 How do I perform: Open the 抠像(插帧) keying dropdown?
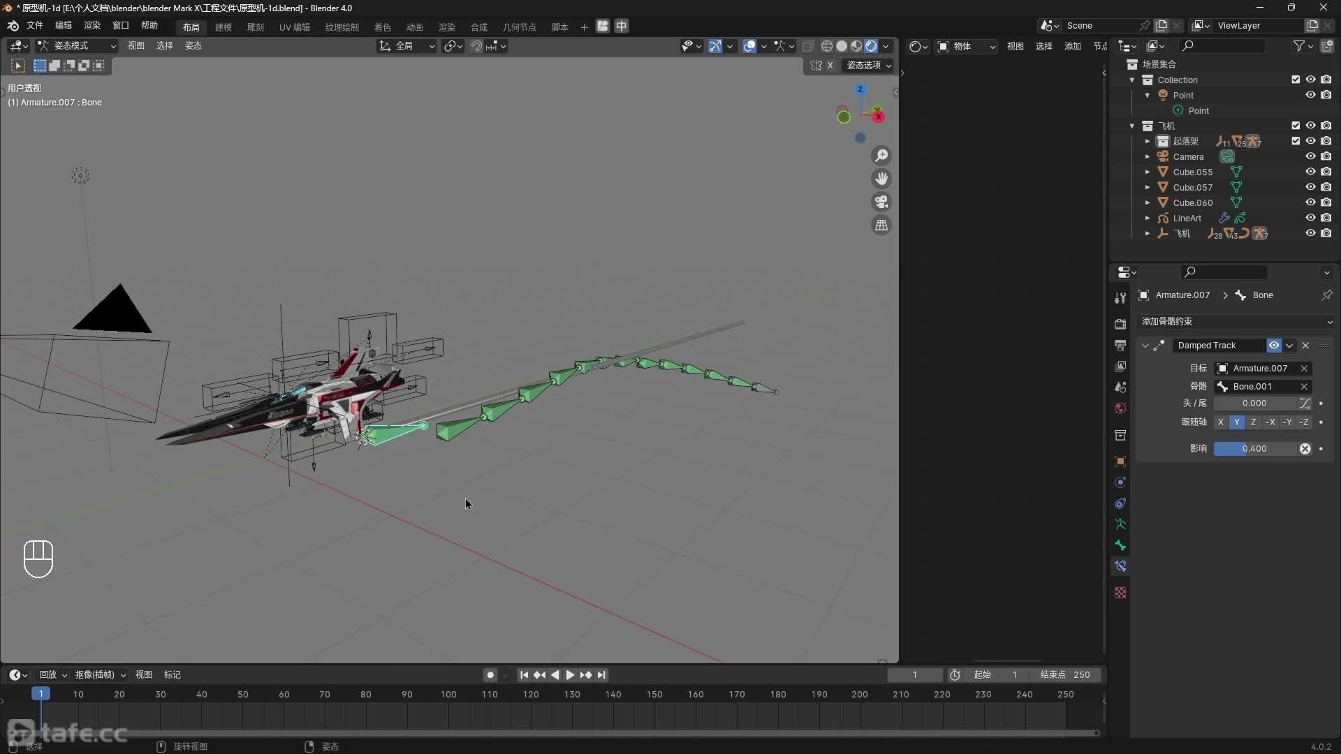pyautogui.click(x=100, y=674)
